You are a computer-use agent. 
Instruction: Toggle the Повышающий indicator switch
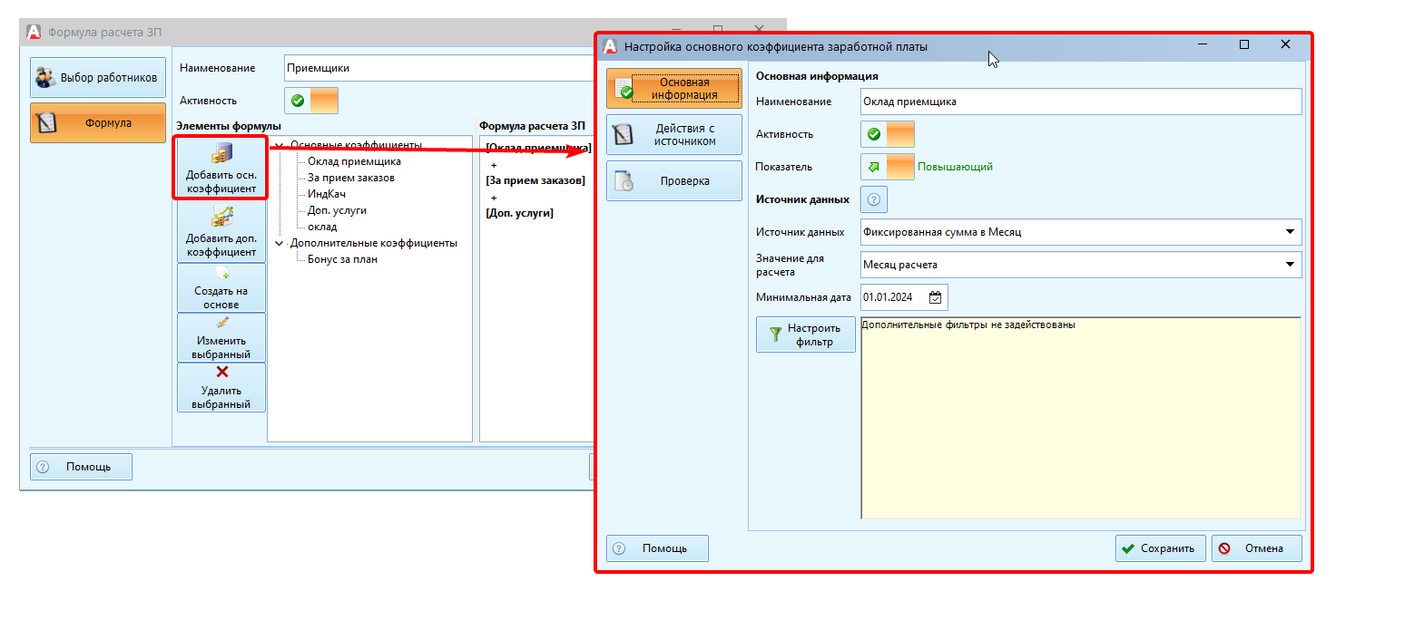tap(887, 167)
